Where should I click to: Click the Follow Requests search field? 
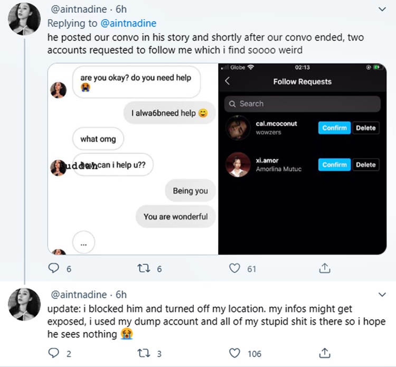(x=301, y=104)
